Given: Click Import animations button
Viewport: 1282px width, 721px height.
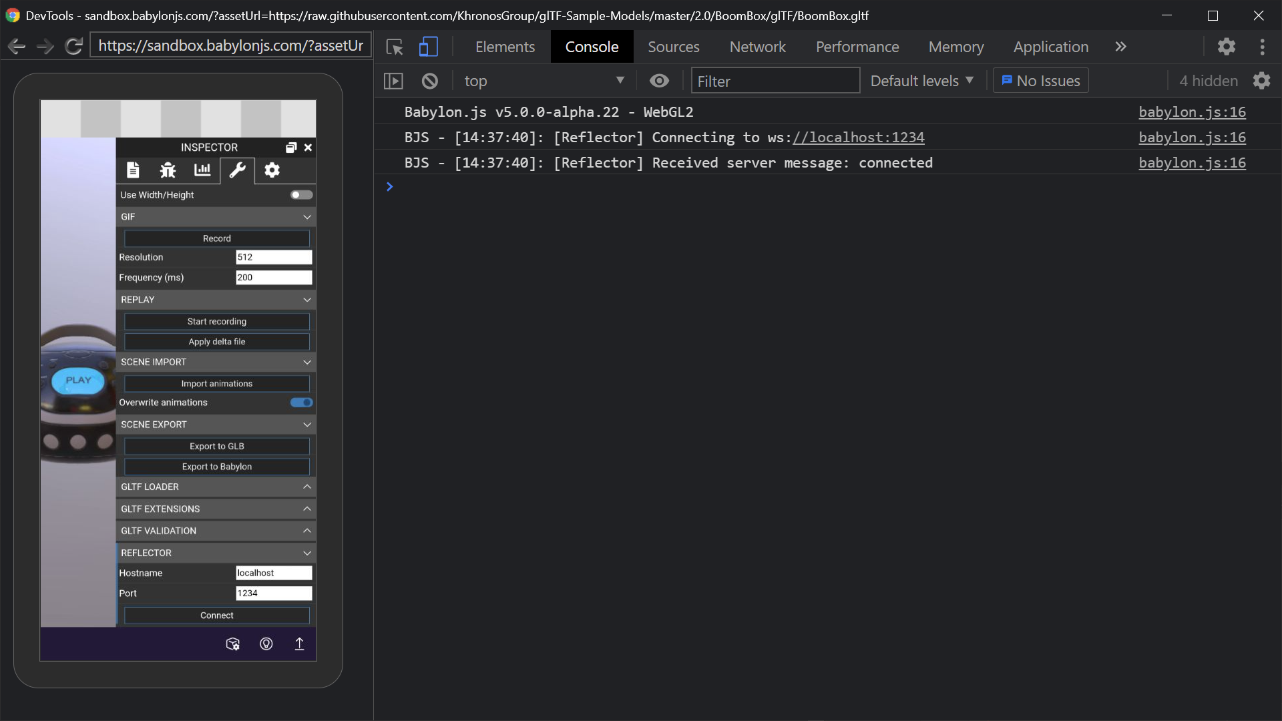Looking at the screenshot, I should point(216,384).
